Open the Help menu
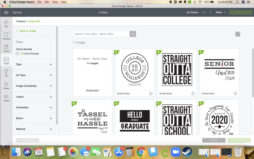 (63, 2)
